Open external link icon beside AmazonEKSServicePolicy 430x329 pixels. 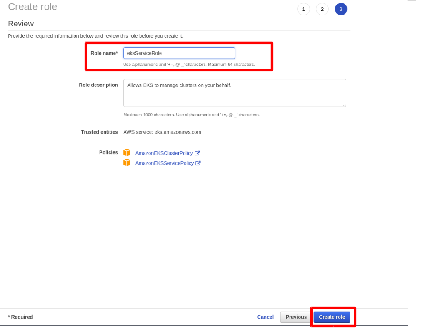pos(198,163)
